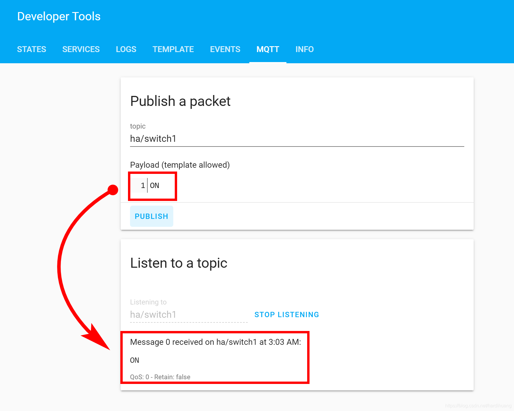The height and width of the screenshot is (411, 514).
Task: Open the SERVICES tab
Action: click(81, 49)
